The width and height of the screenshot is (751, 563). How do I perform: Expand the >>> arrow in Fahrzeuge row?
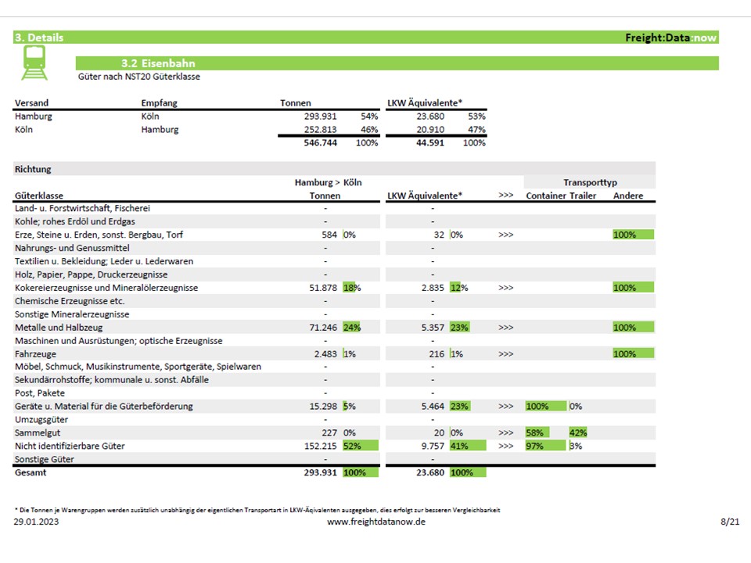(x=505, y=354)
